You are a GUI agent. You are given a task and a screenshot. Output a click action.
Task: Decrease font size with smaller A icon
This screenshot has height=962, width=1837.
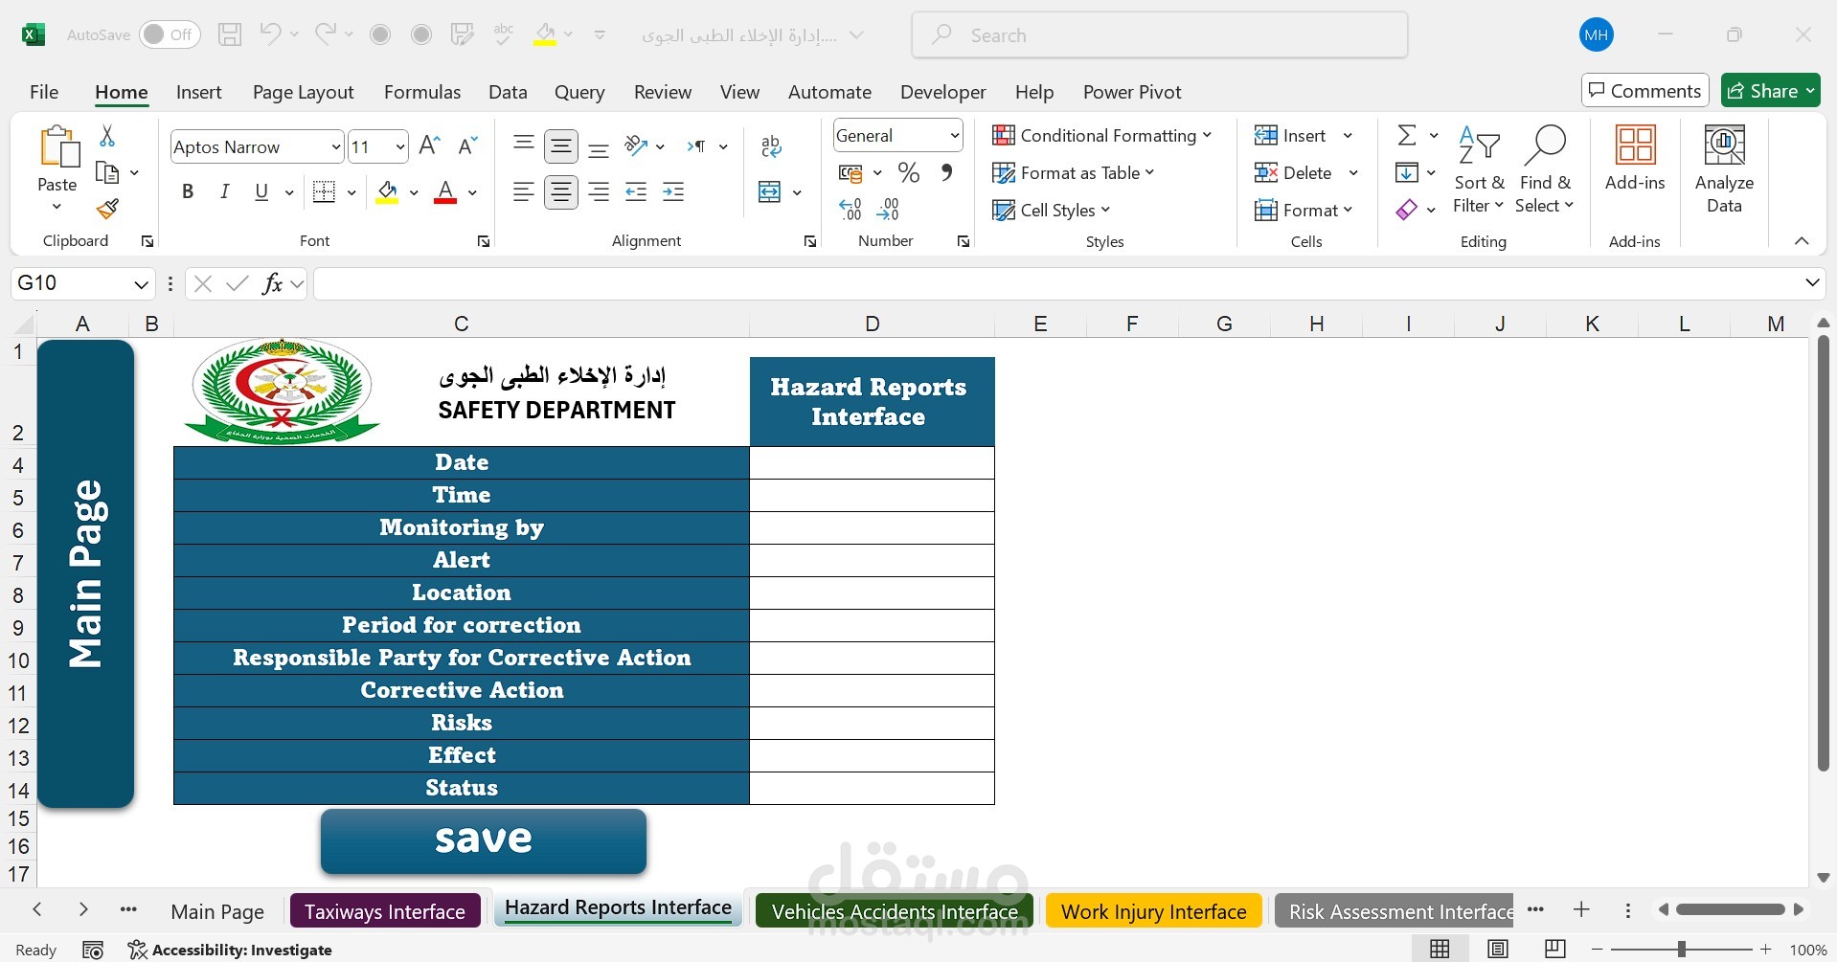467,146
